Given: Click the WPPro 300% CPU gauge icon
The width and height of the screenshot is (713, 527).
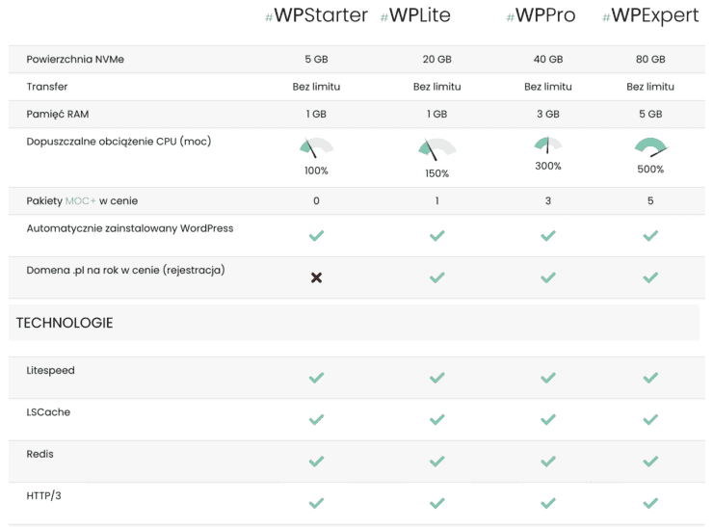Looking at the screenshot, I should [x=548, y=145].
